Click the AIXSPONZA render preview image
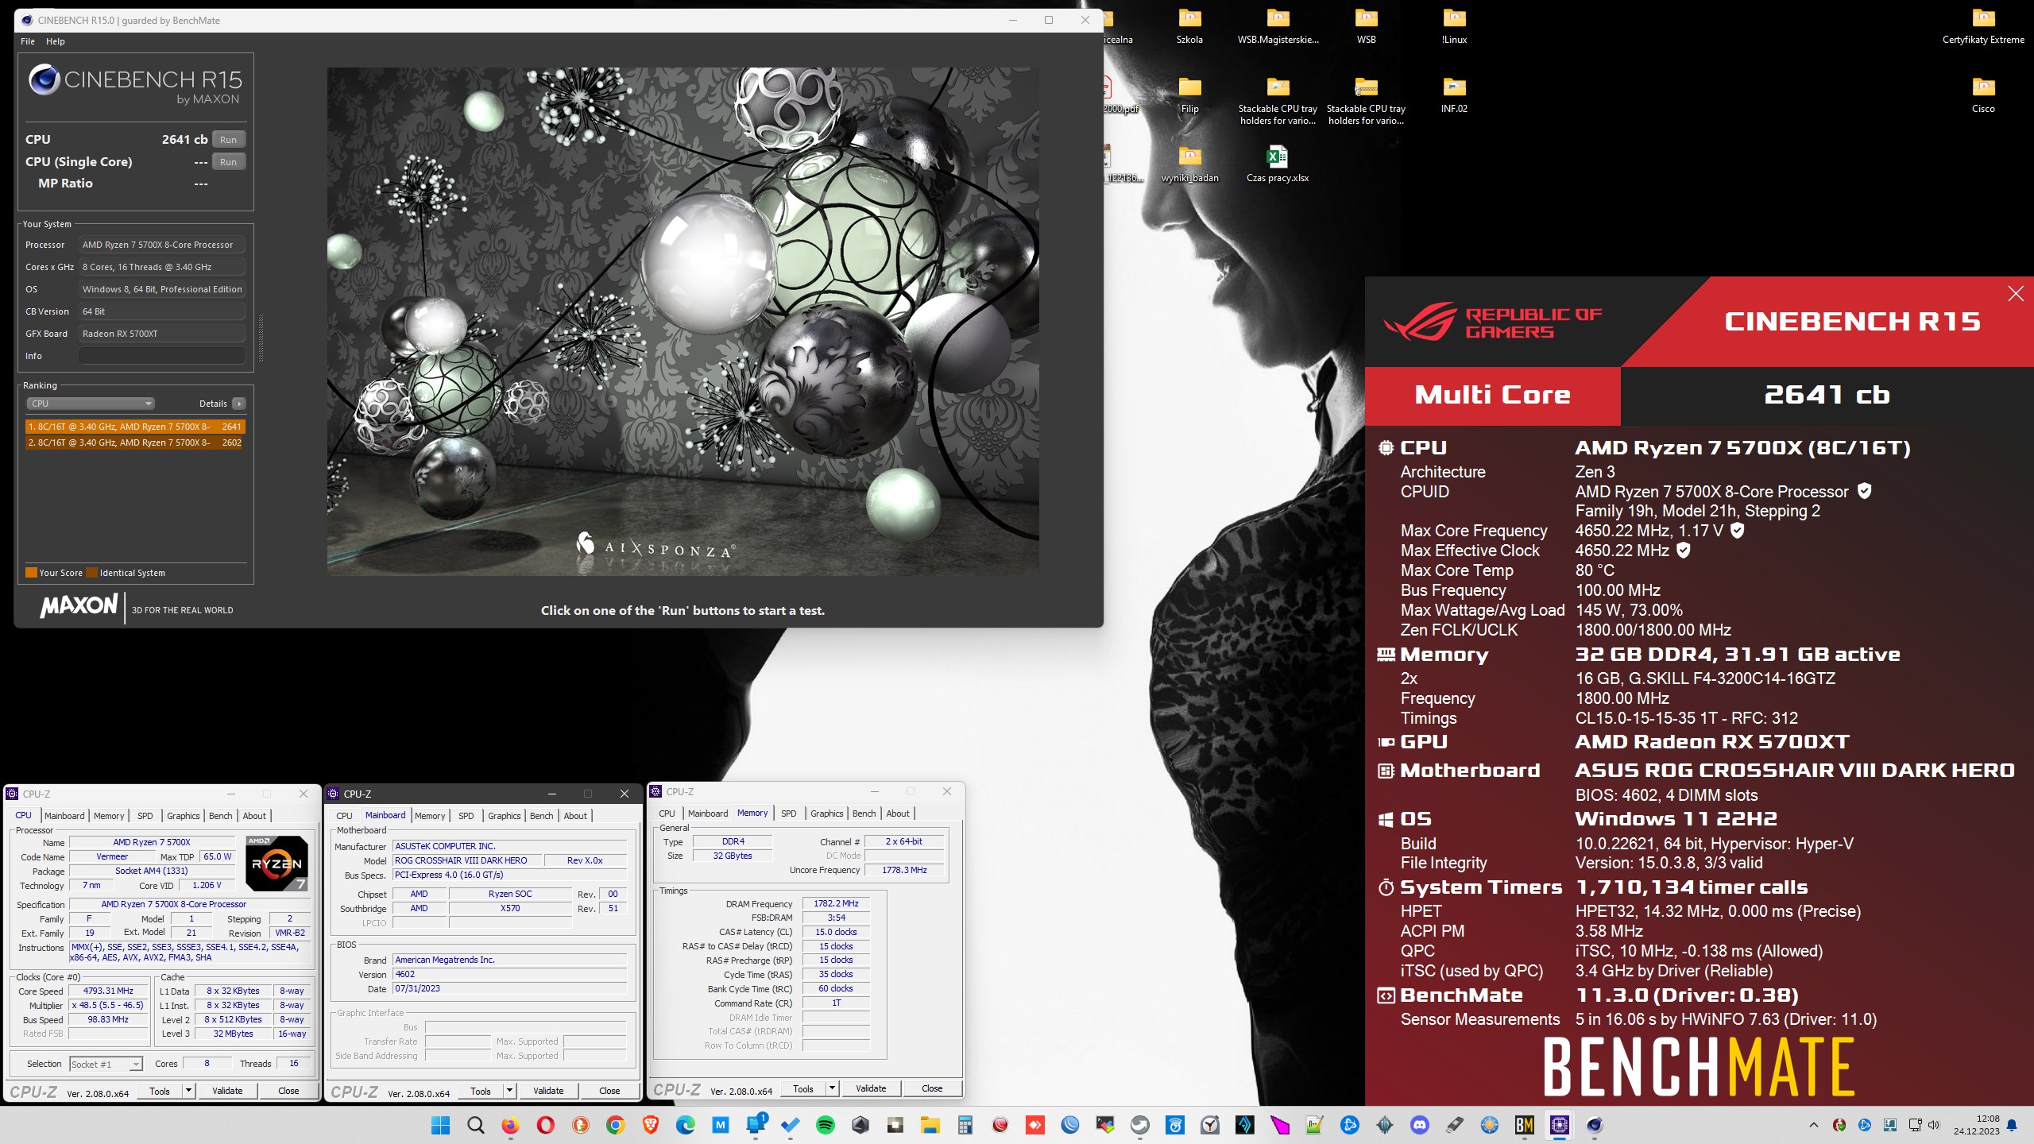 [683, 321]
